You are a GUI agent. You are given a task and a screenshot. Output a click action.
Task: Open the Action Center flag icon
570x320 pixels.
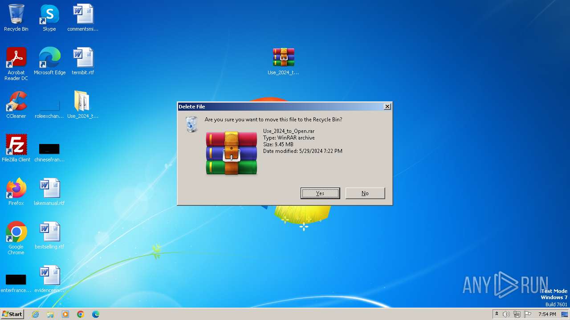528,314
